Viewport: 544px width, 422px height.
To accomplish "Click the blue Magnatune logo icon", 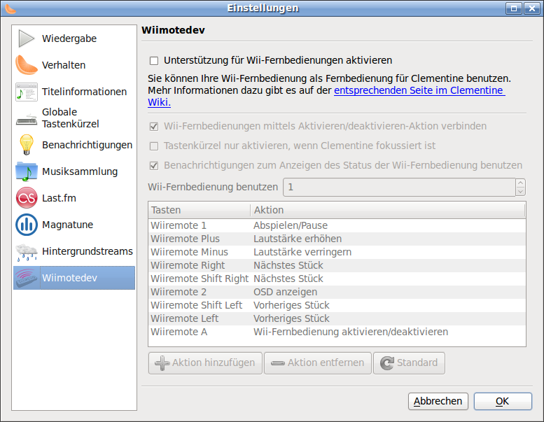I will [x=27, y=225].
